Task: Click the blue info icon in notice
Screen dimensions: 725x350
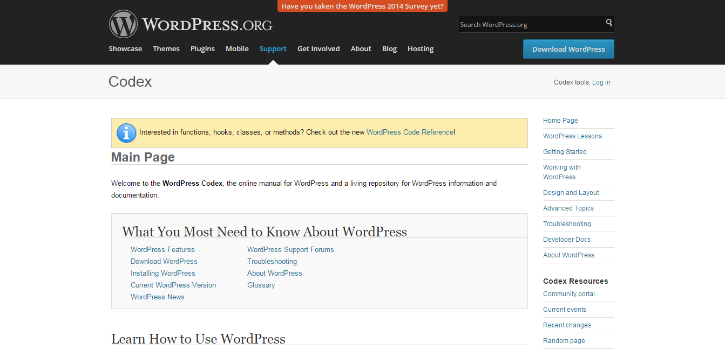Action: [126, 132]
